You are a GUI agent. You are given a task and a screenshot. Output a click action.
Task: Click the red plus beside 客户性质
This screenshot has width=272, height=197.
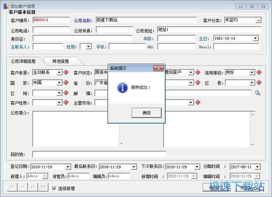[x=66, y=103]
